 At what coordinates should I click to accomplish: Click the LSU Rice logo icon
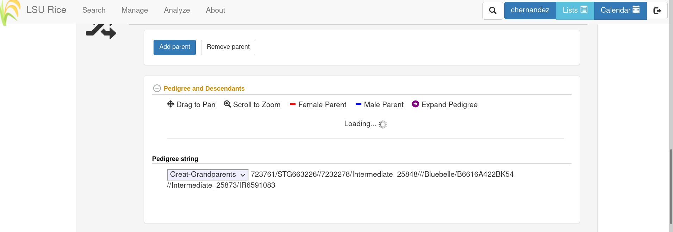(x=10, y=12)
